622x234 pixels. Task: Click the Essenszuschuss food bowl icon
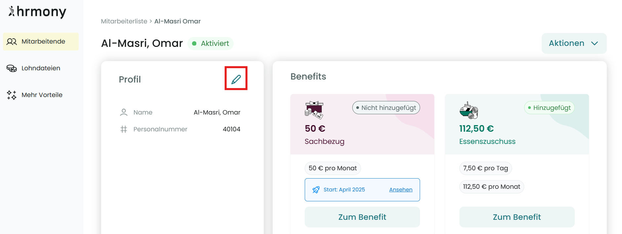(x=469, y=110)
